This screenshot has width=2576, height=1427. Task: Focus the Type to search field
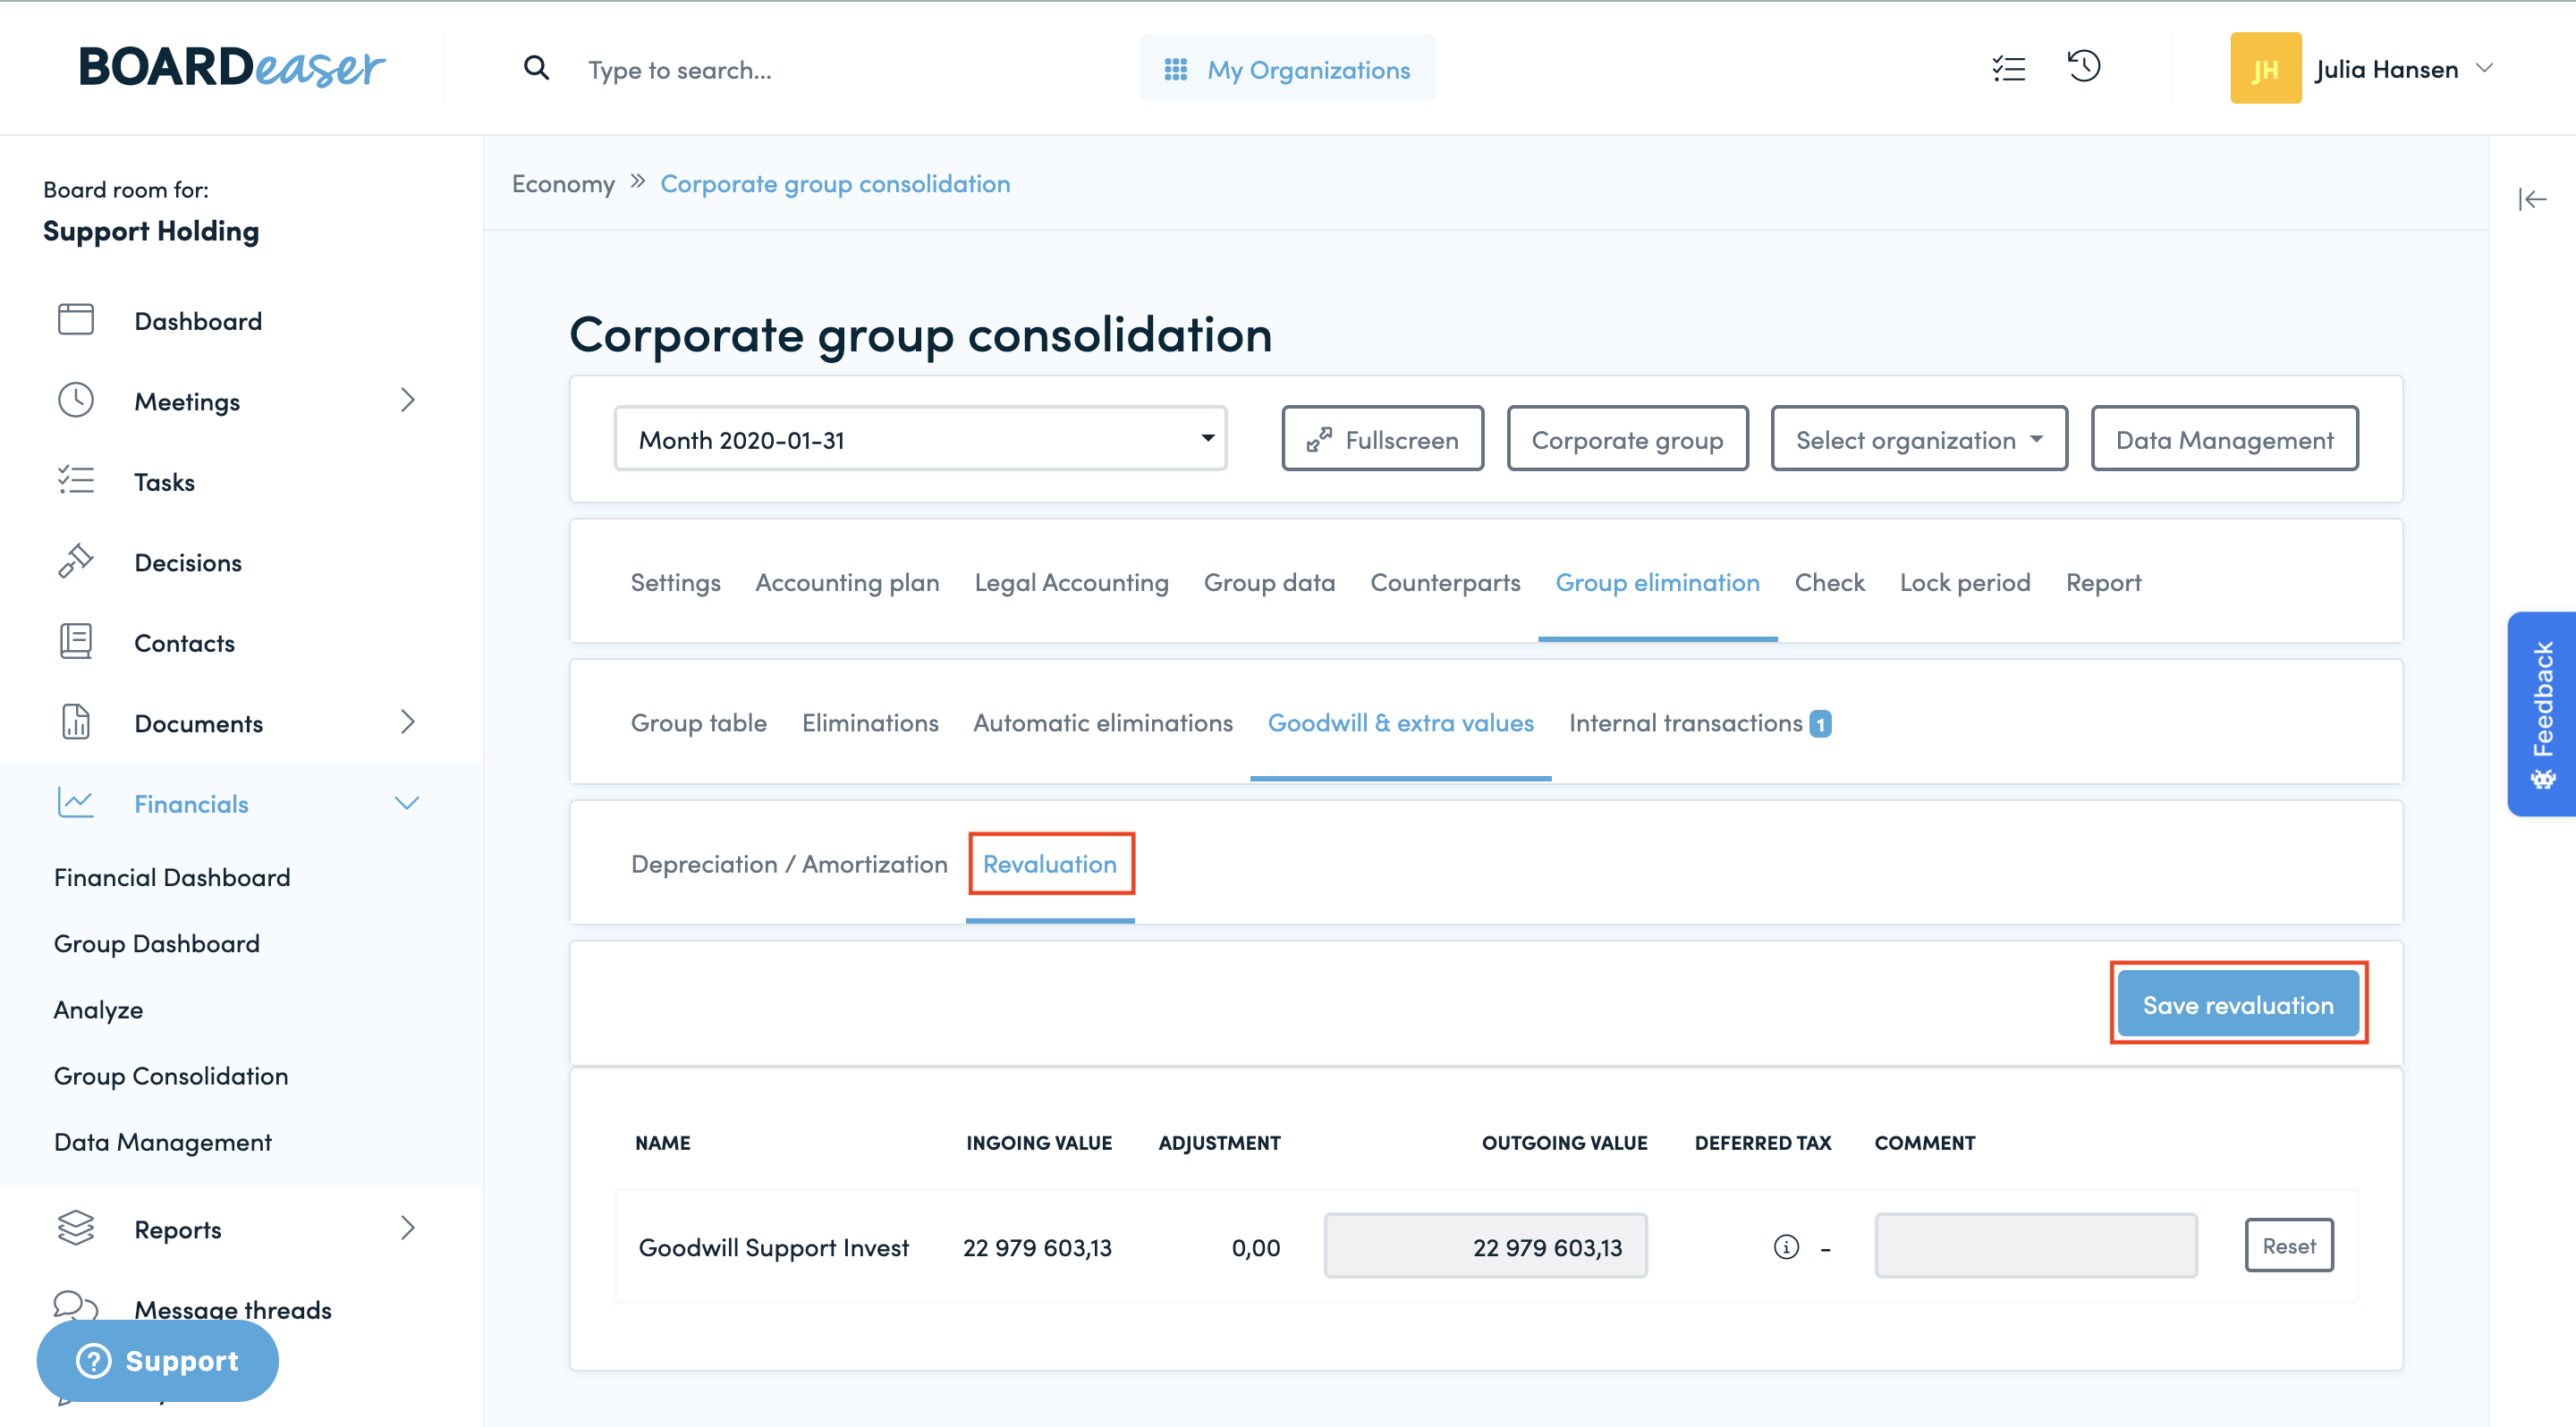tap(680, 70)
